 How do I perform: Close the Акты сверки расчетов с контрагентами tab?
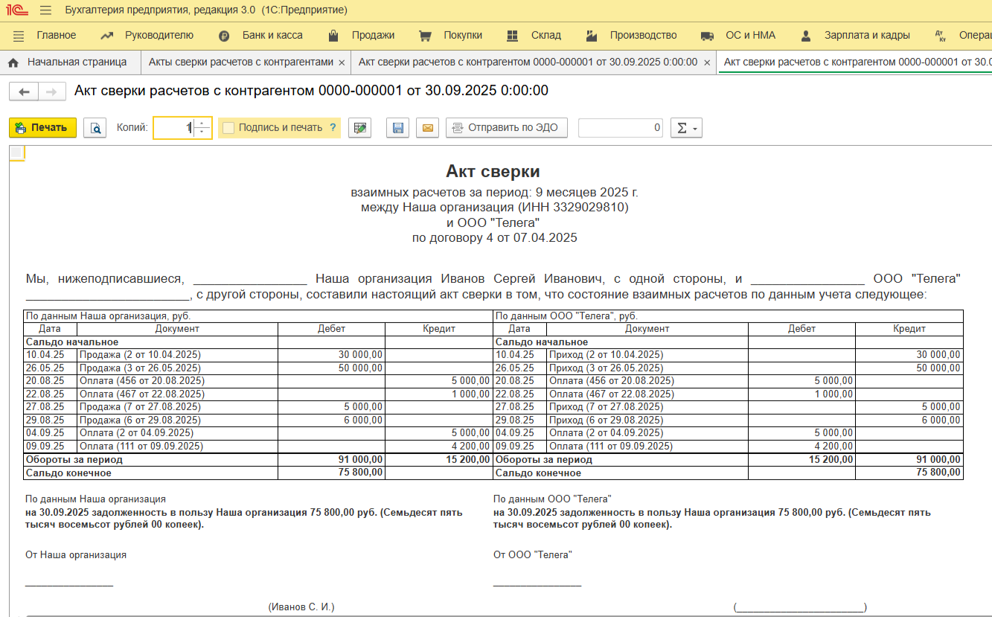pyautogui.click(x=342, y=63)
